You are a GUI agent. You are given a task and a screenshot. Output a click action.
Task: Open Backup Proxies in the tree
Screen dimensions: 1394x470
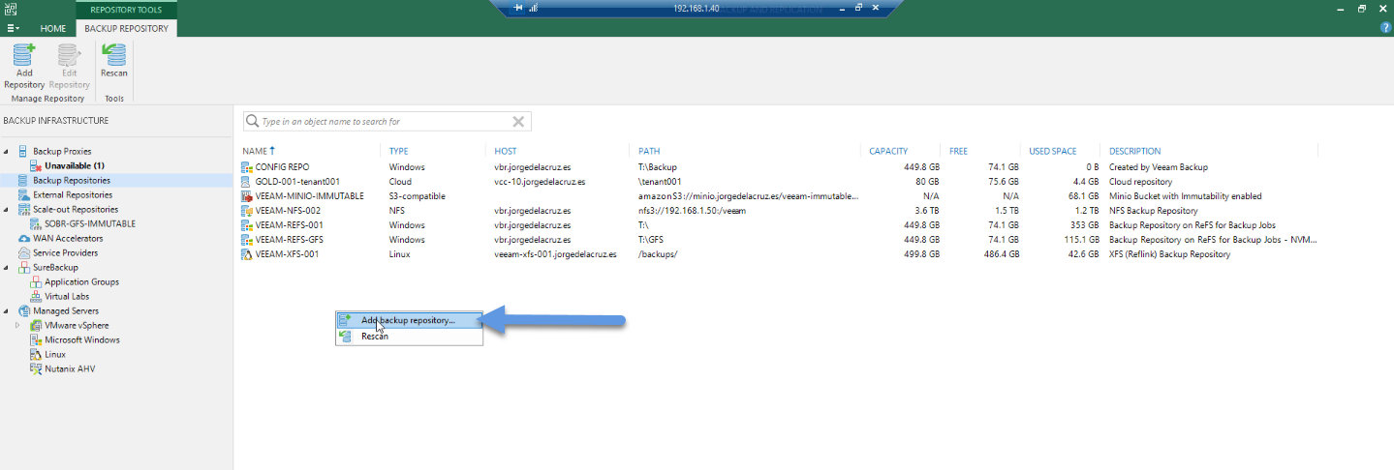63,152
